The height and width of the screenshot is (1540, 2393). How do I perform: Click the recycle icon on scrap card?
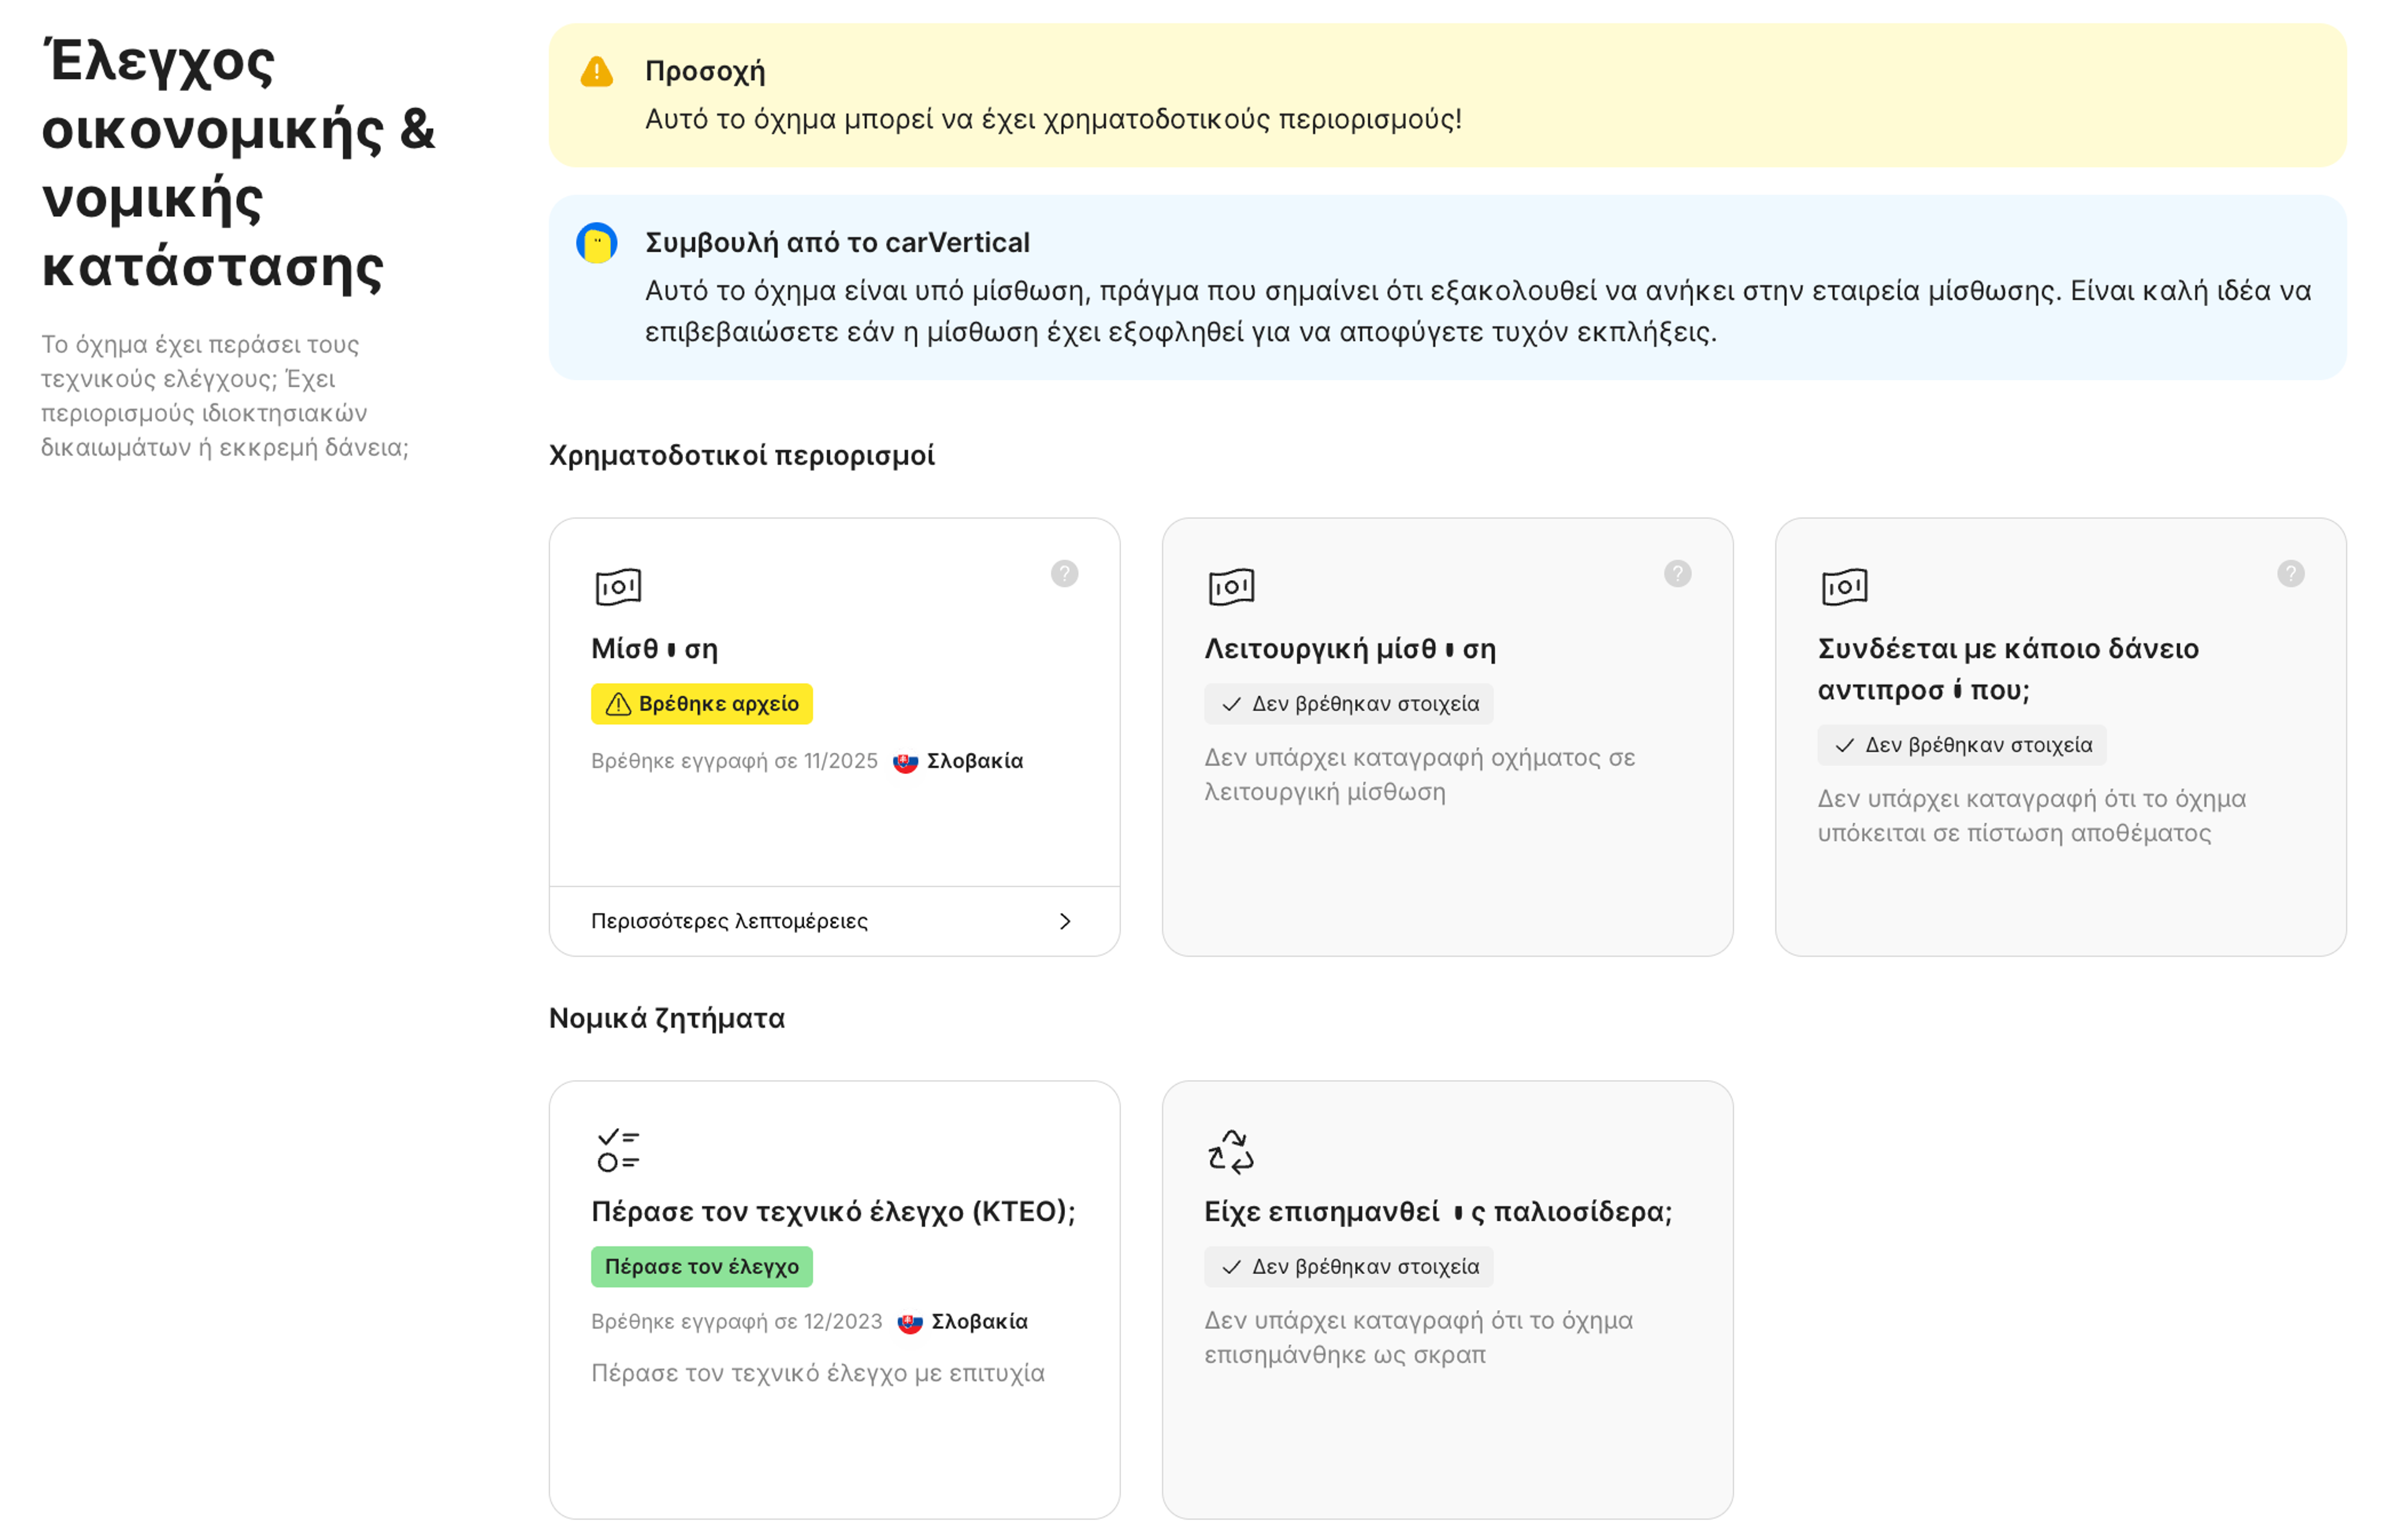coord(1231,1151)
